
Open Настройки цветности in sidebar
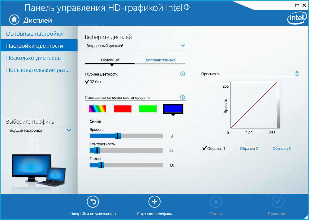39,46
